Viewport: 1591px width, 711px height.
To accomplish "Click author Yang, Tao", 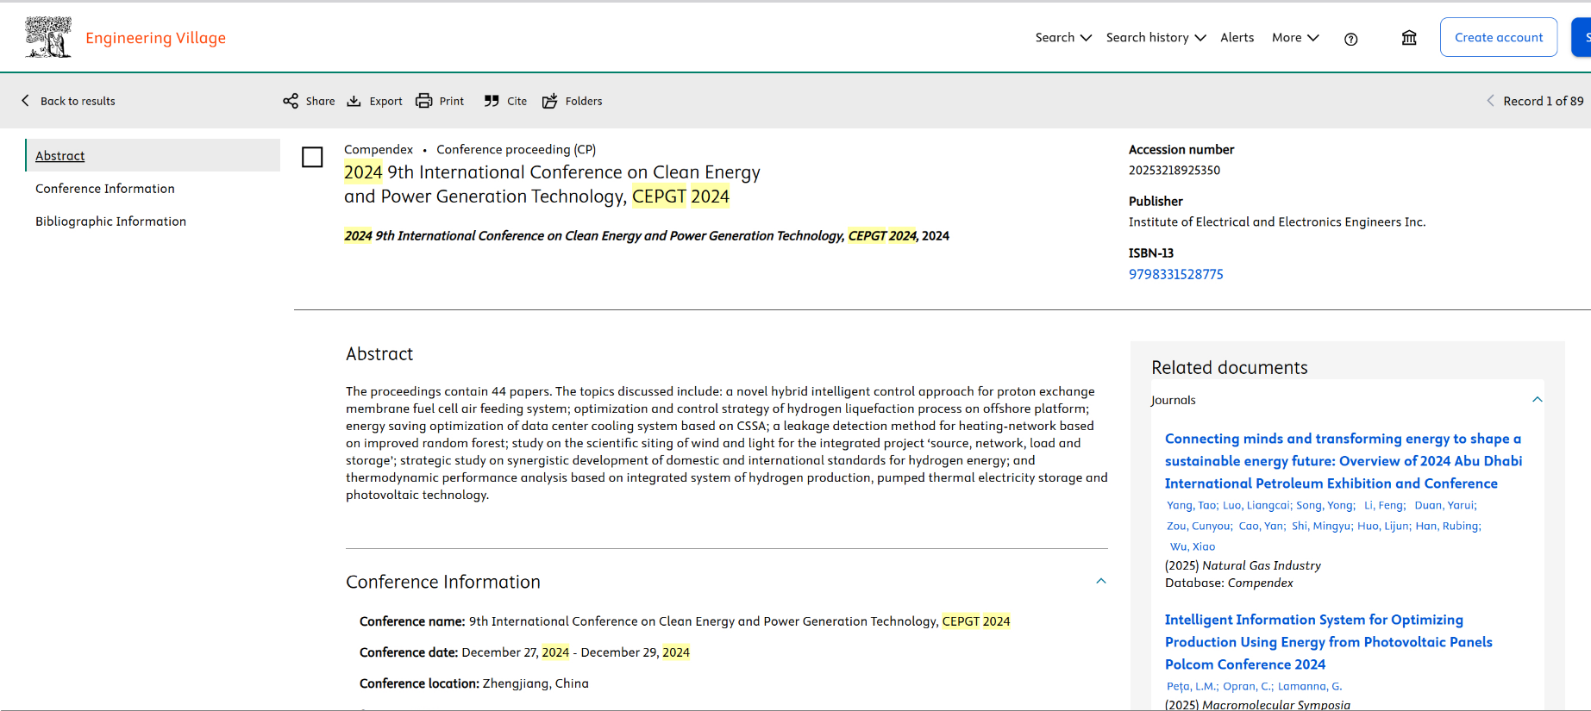I will point(1193,505).
